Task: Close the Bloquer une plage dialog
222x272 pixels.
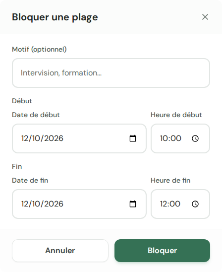Action: (x=205, y=17)
